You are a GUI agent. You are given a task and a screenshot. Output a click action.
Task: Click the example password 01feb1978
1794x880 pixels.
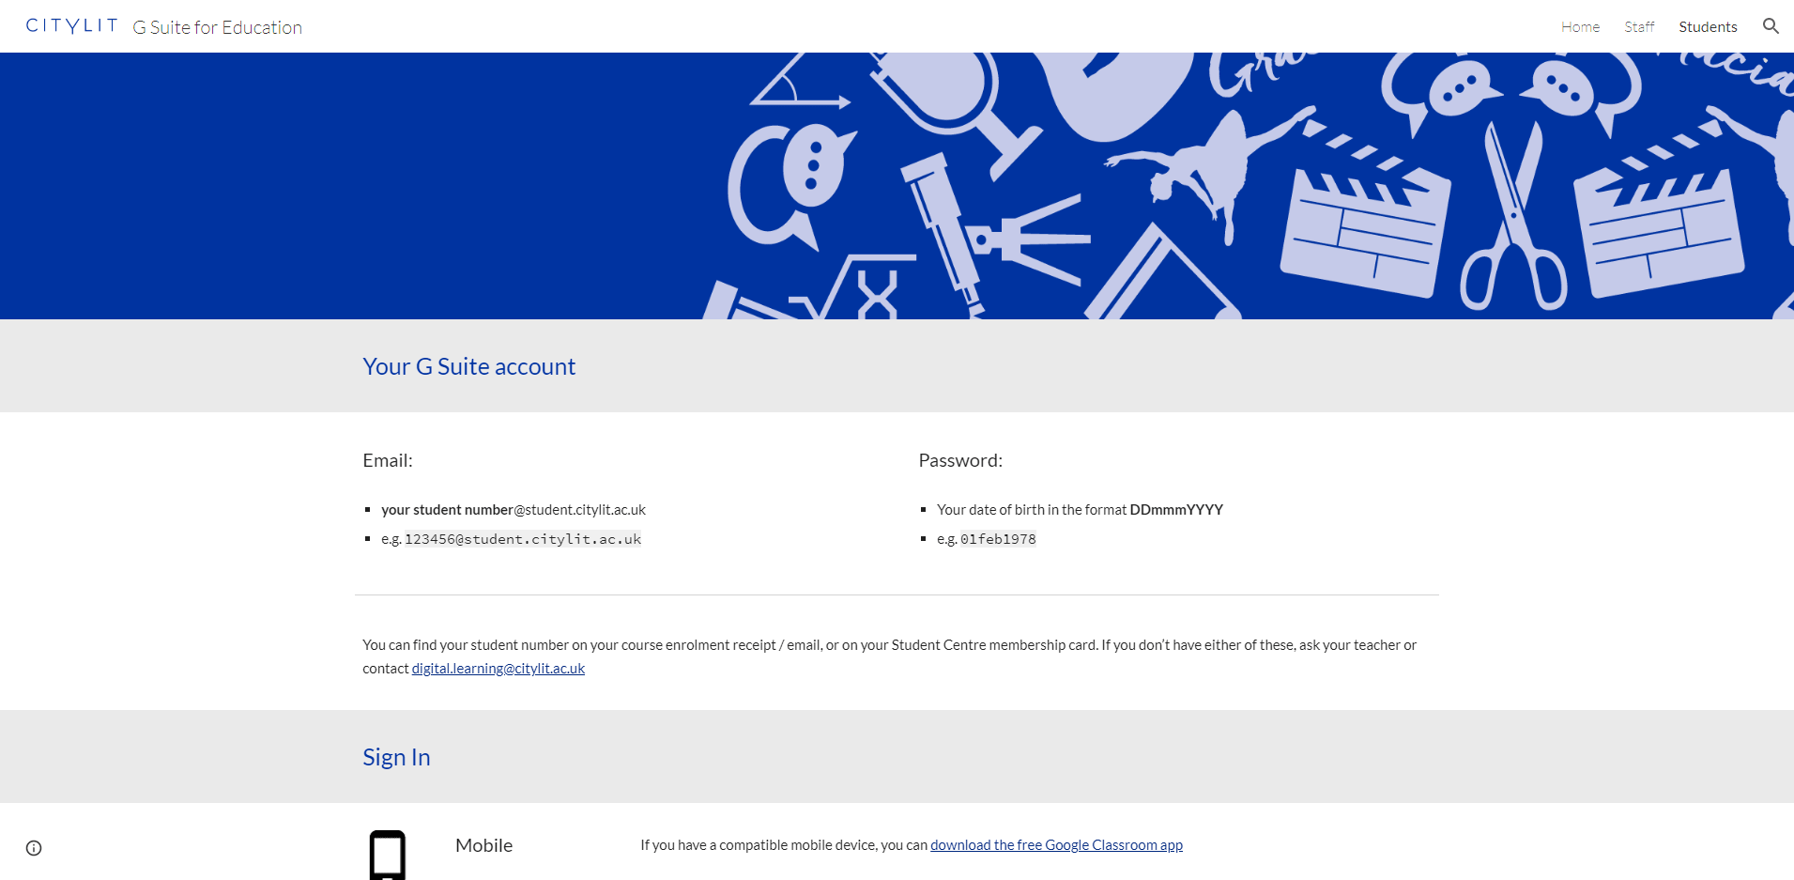click(998, 539)
